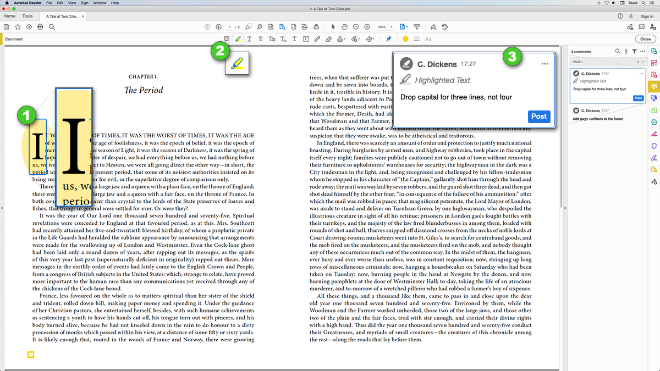Click the Aa text properties icon
Viewport: 660px width, 371px height.
(428, 39)
